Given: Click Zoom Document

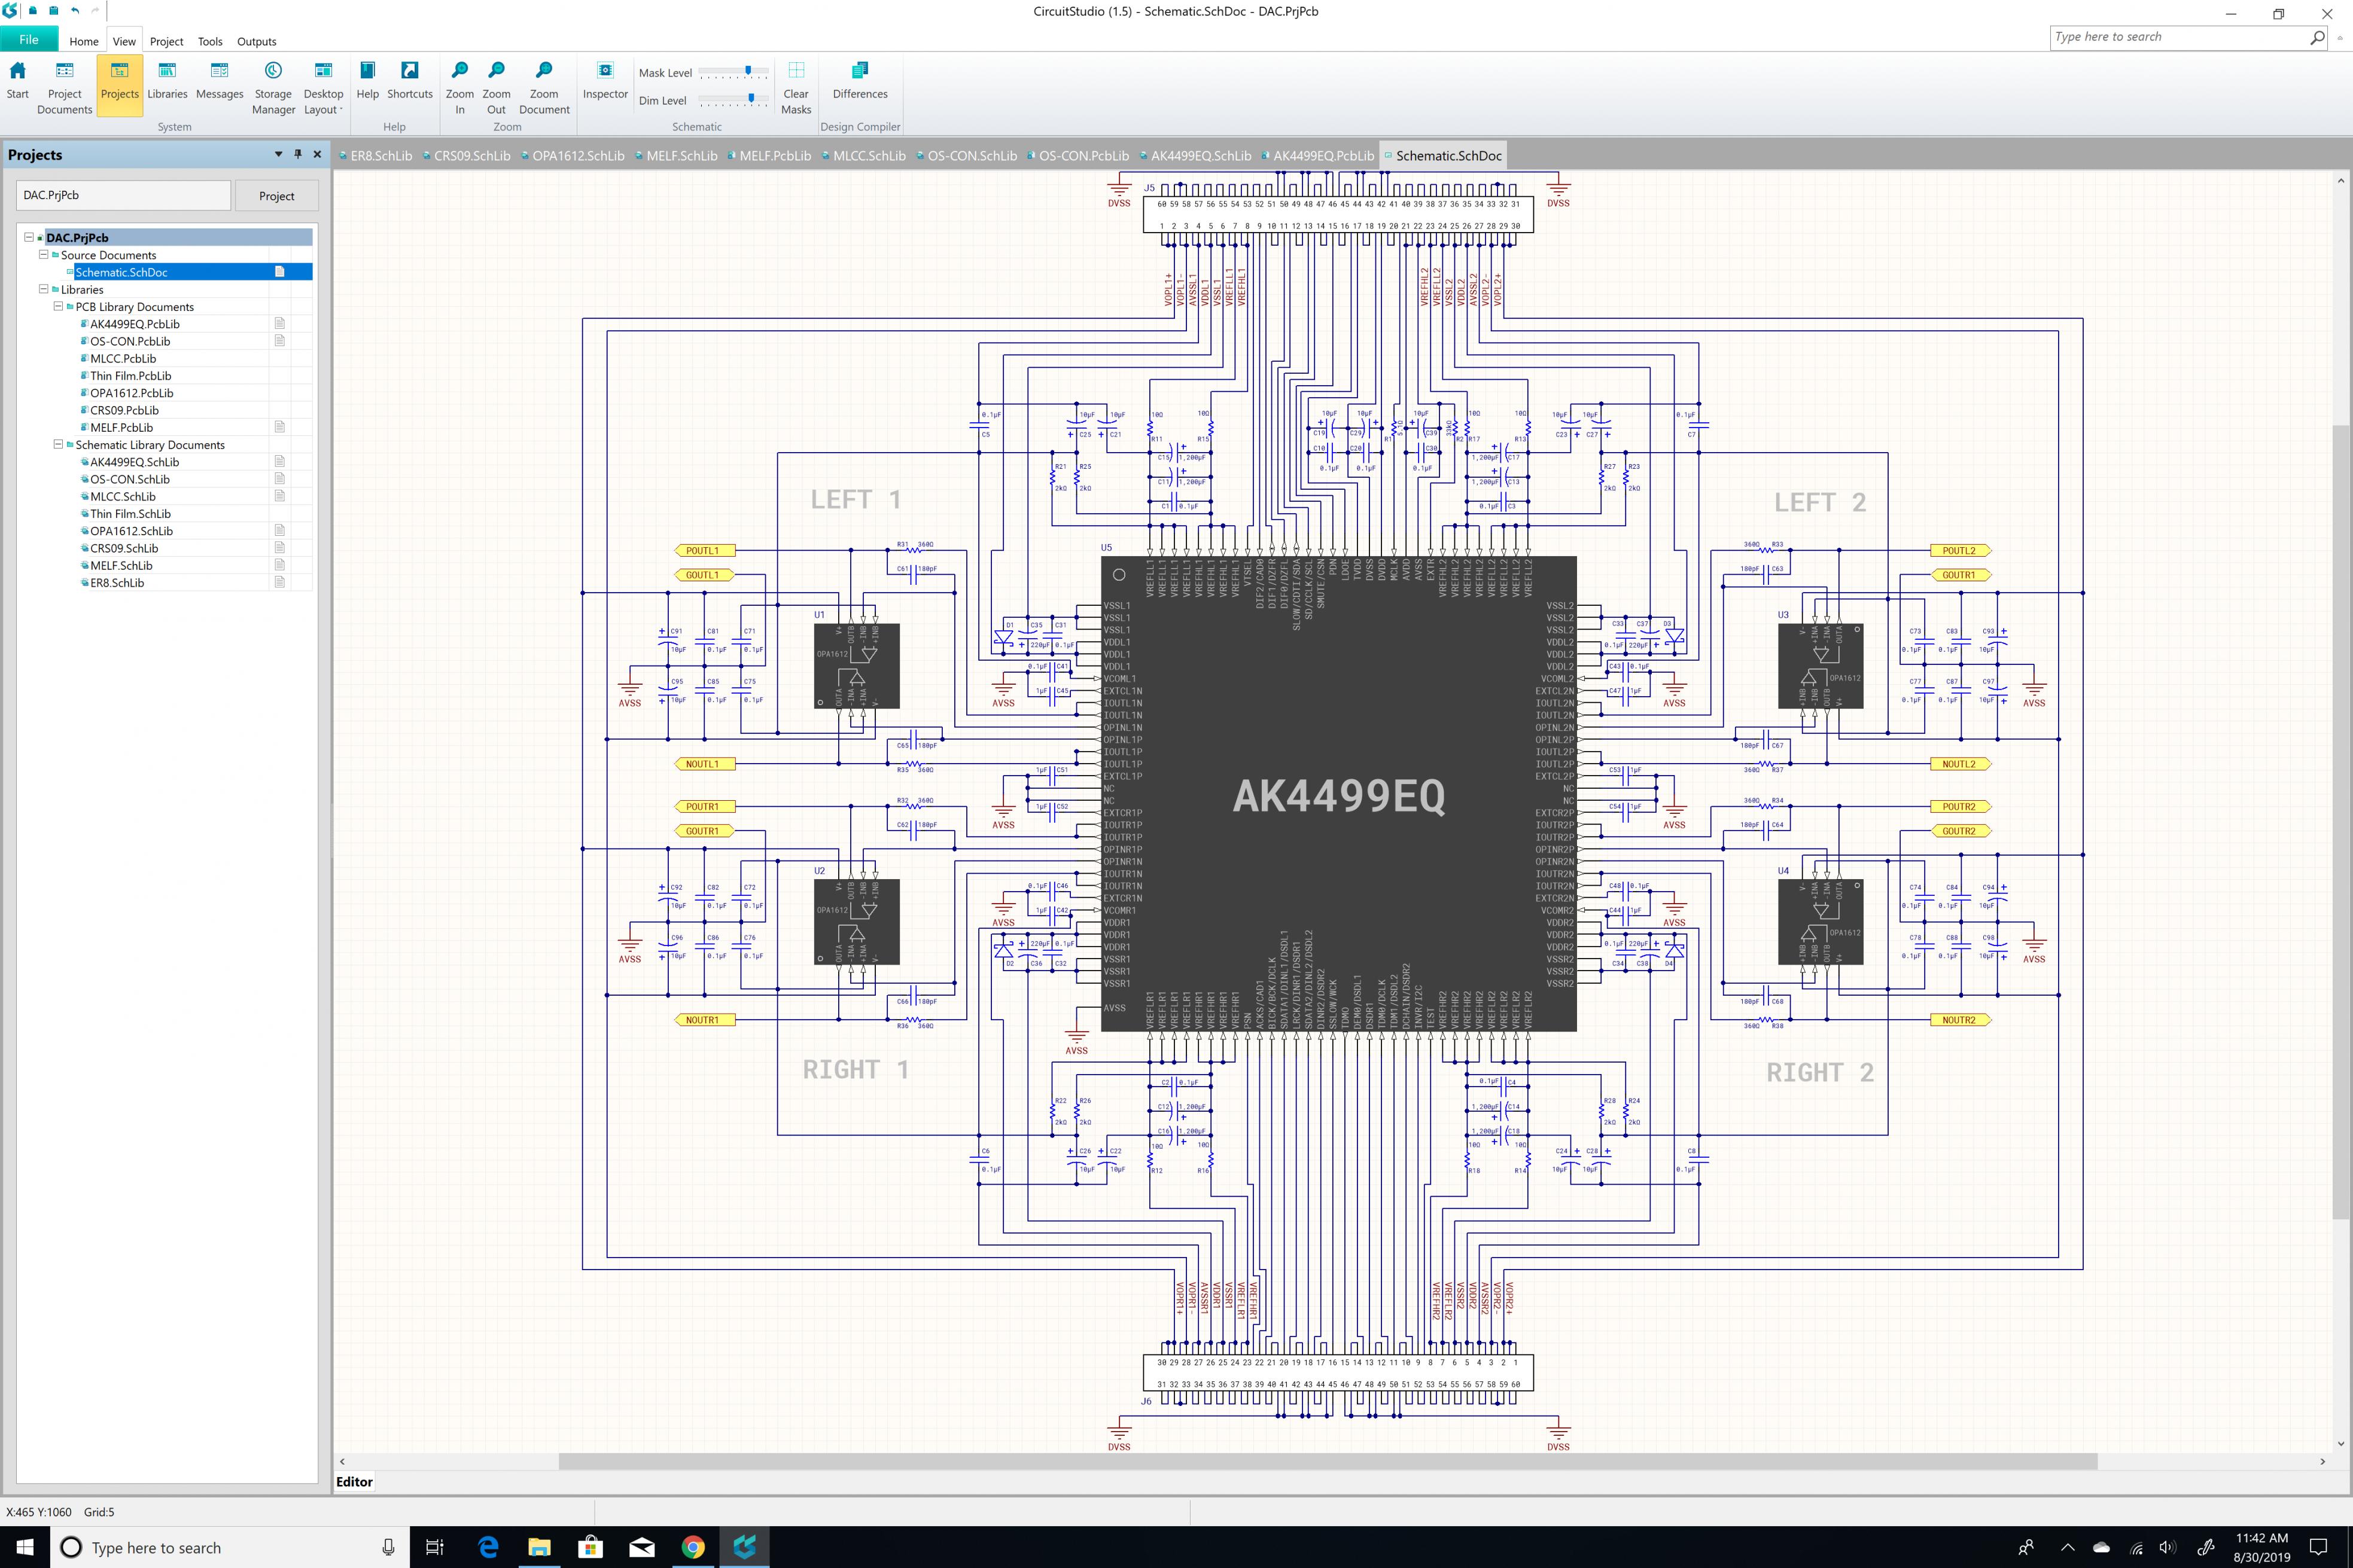Looking at the screenshot, I should 544,88.
